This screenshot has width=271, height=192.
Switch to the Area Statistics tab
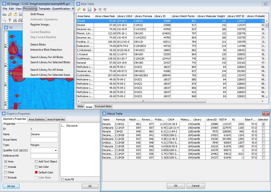37,119
